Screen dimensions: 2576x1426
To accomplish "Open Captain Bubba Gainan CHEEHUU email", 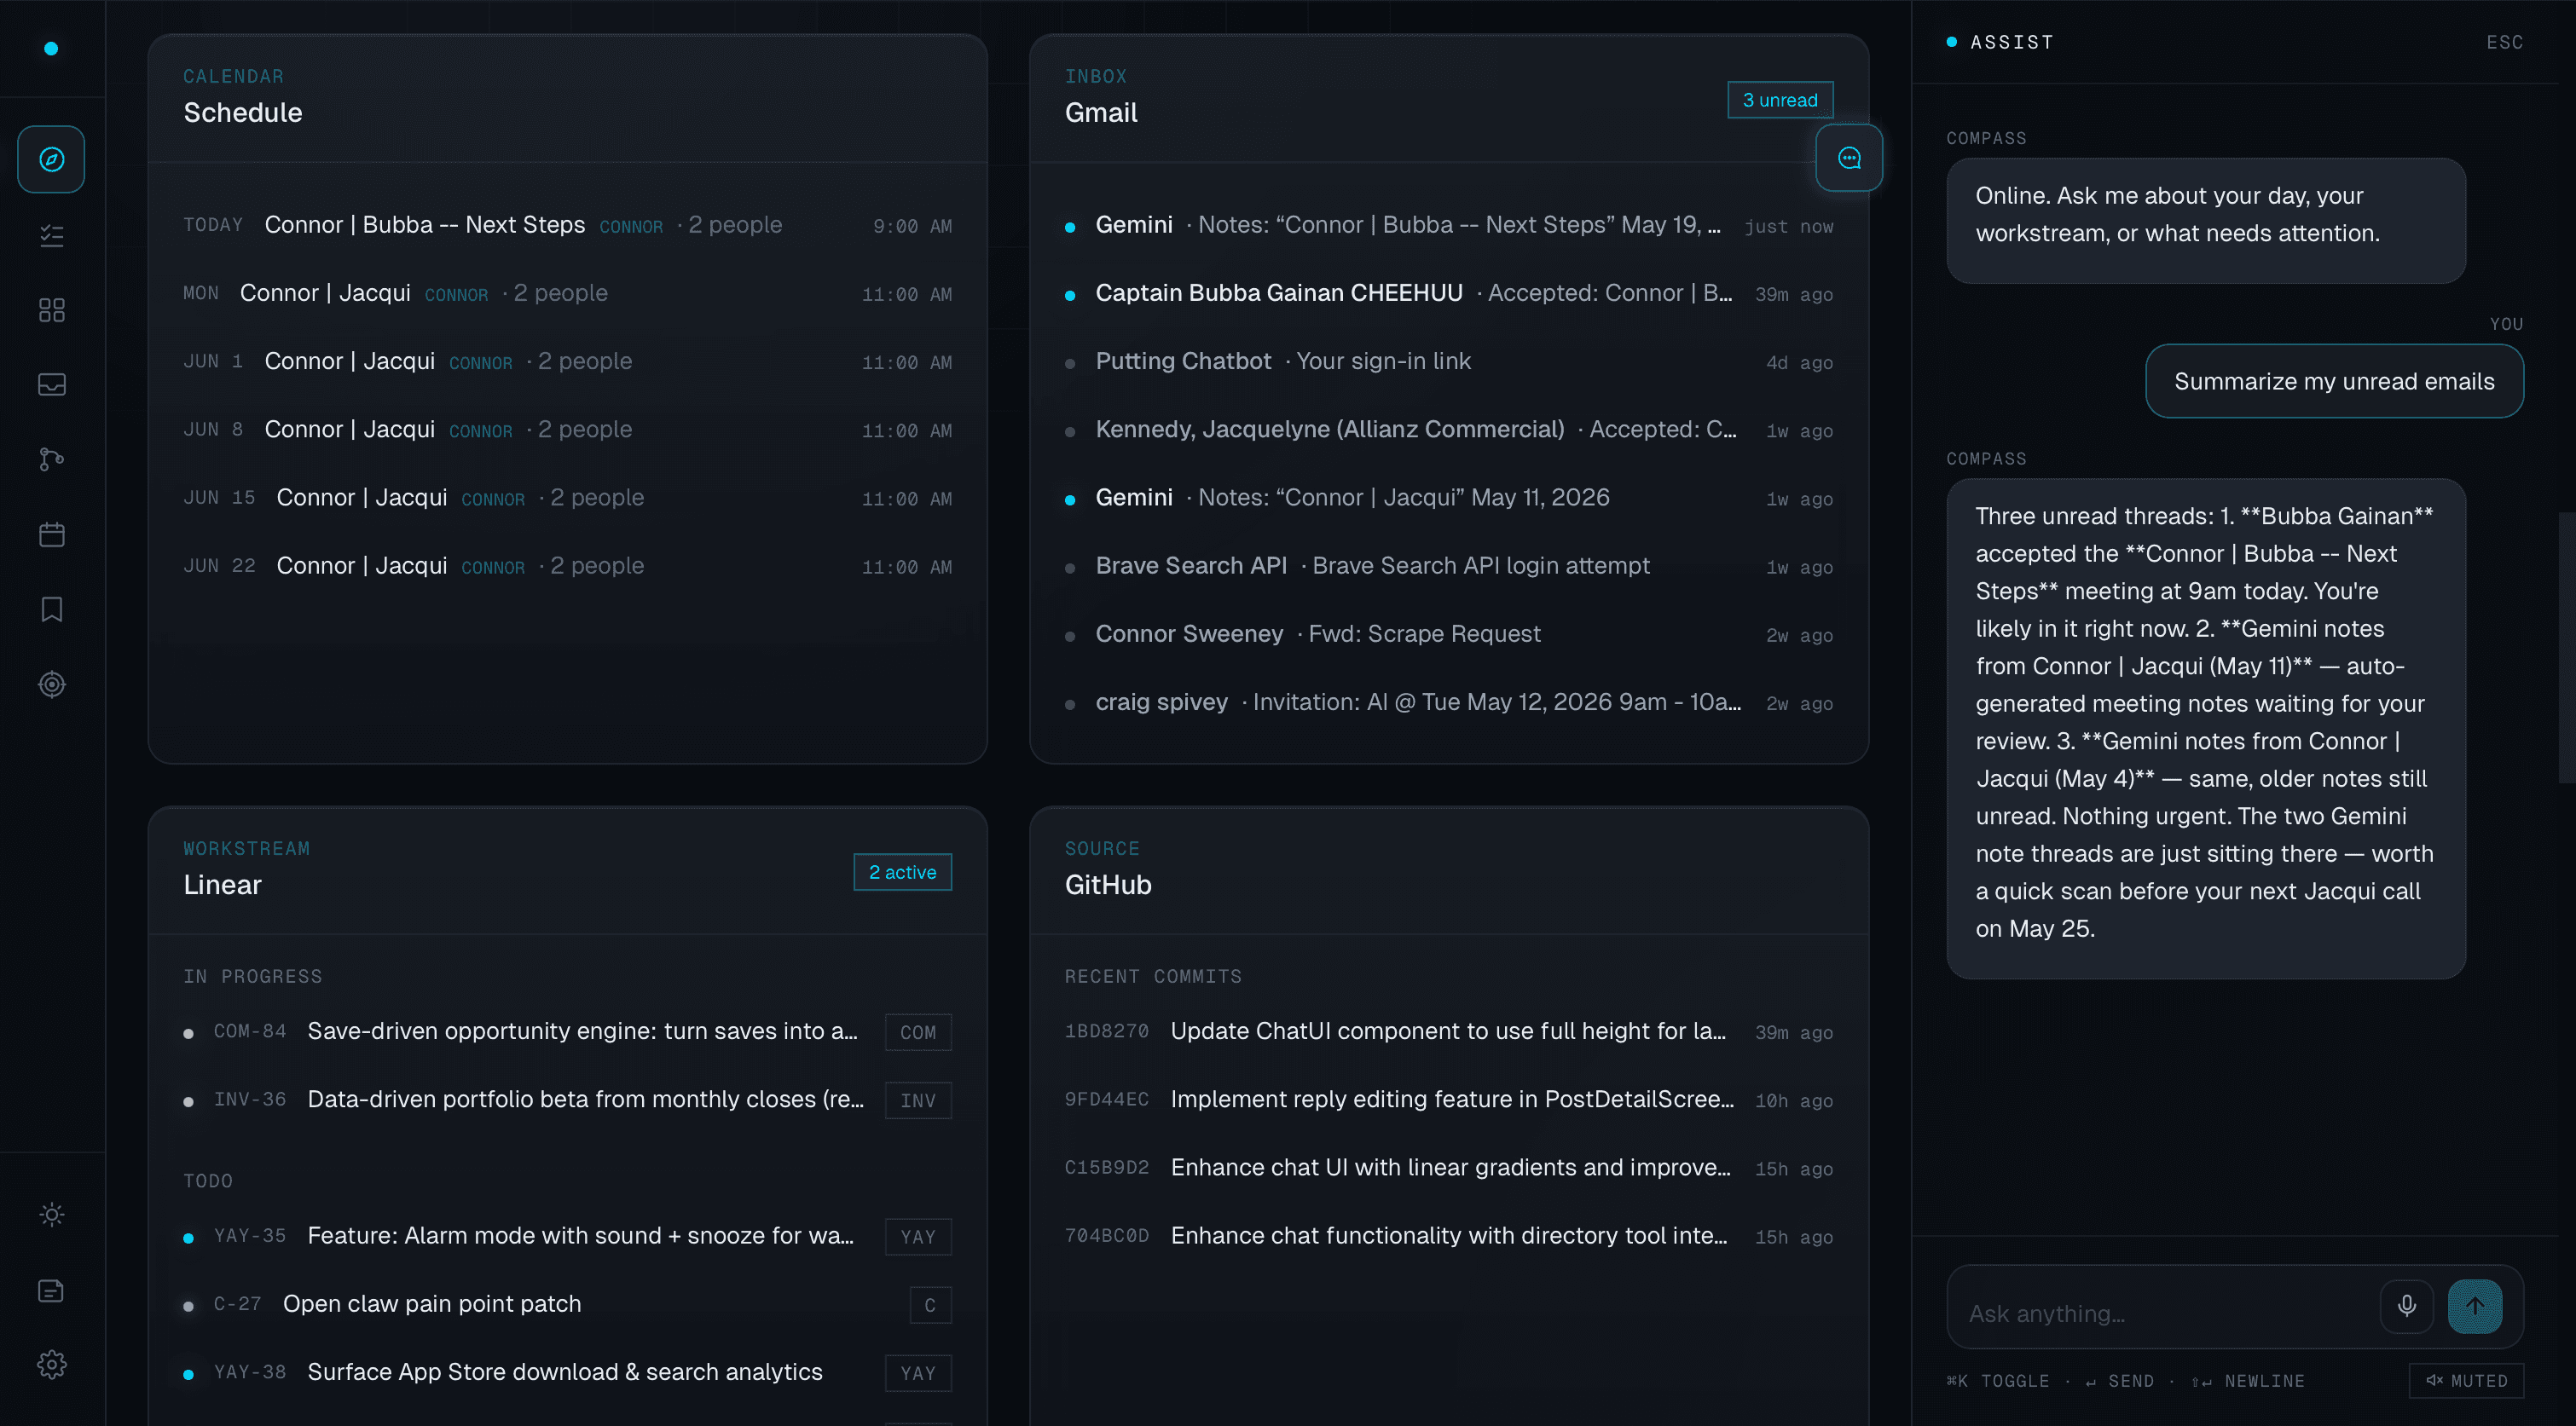I will [1449, 293].
